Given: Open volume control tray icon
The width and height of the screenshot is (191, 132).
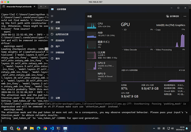Looking at the screenshot, I should [x=172, y=128].
